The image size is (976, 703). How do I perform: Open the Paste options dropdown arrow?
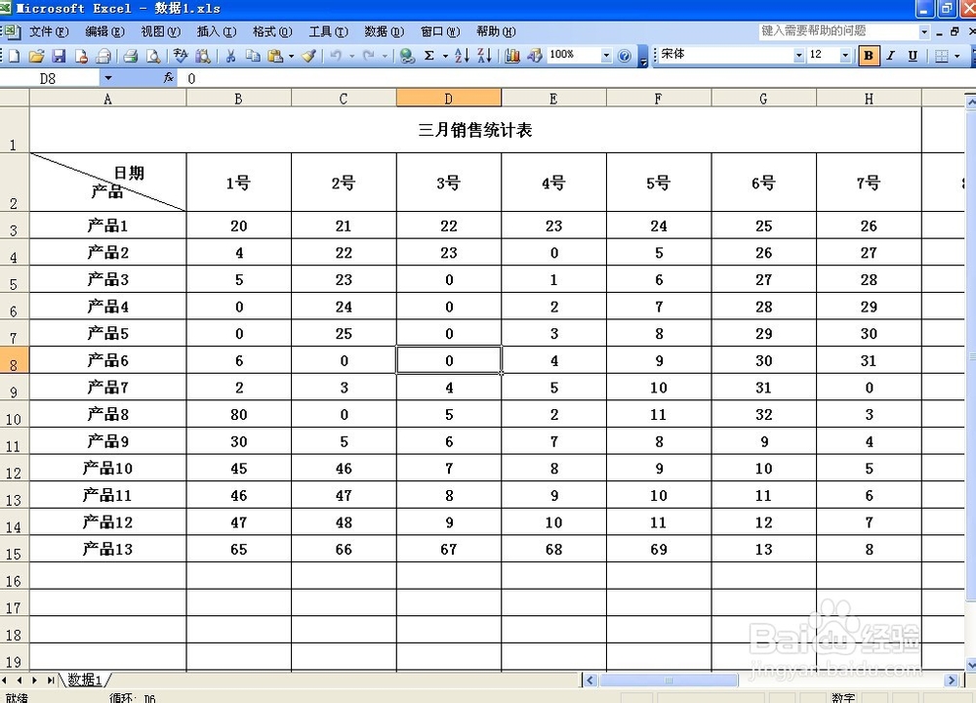[290, 56]
